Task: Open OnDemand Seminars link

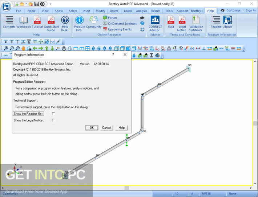Action: tap(120, 24)
